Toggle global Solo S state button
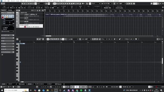Viewport: 164px width, 92px height. [25, 4]
